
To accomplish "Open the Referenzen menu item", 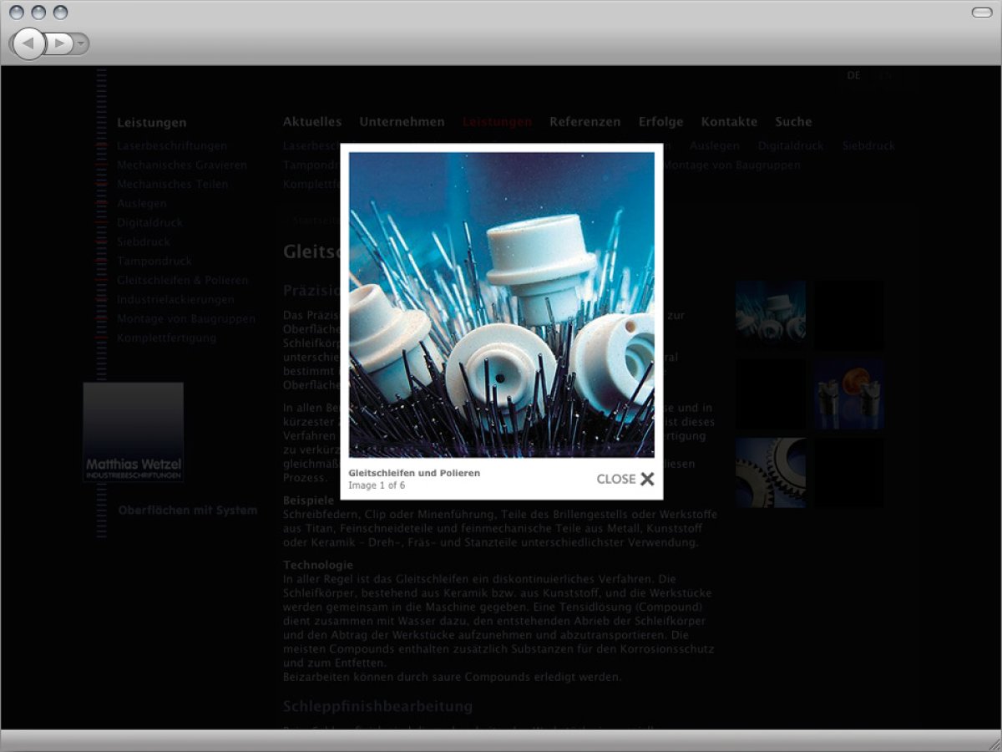I will [584, 122].
